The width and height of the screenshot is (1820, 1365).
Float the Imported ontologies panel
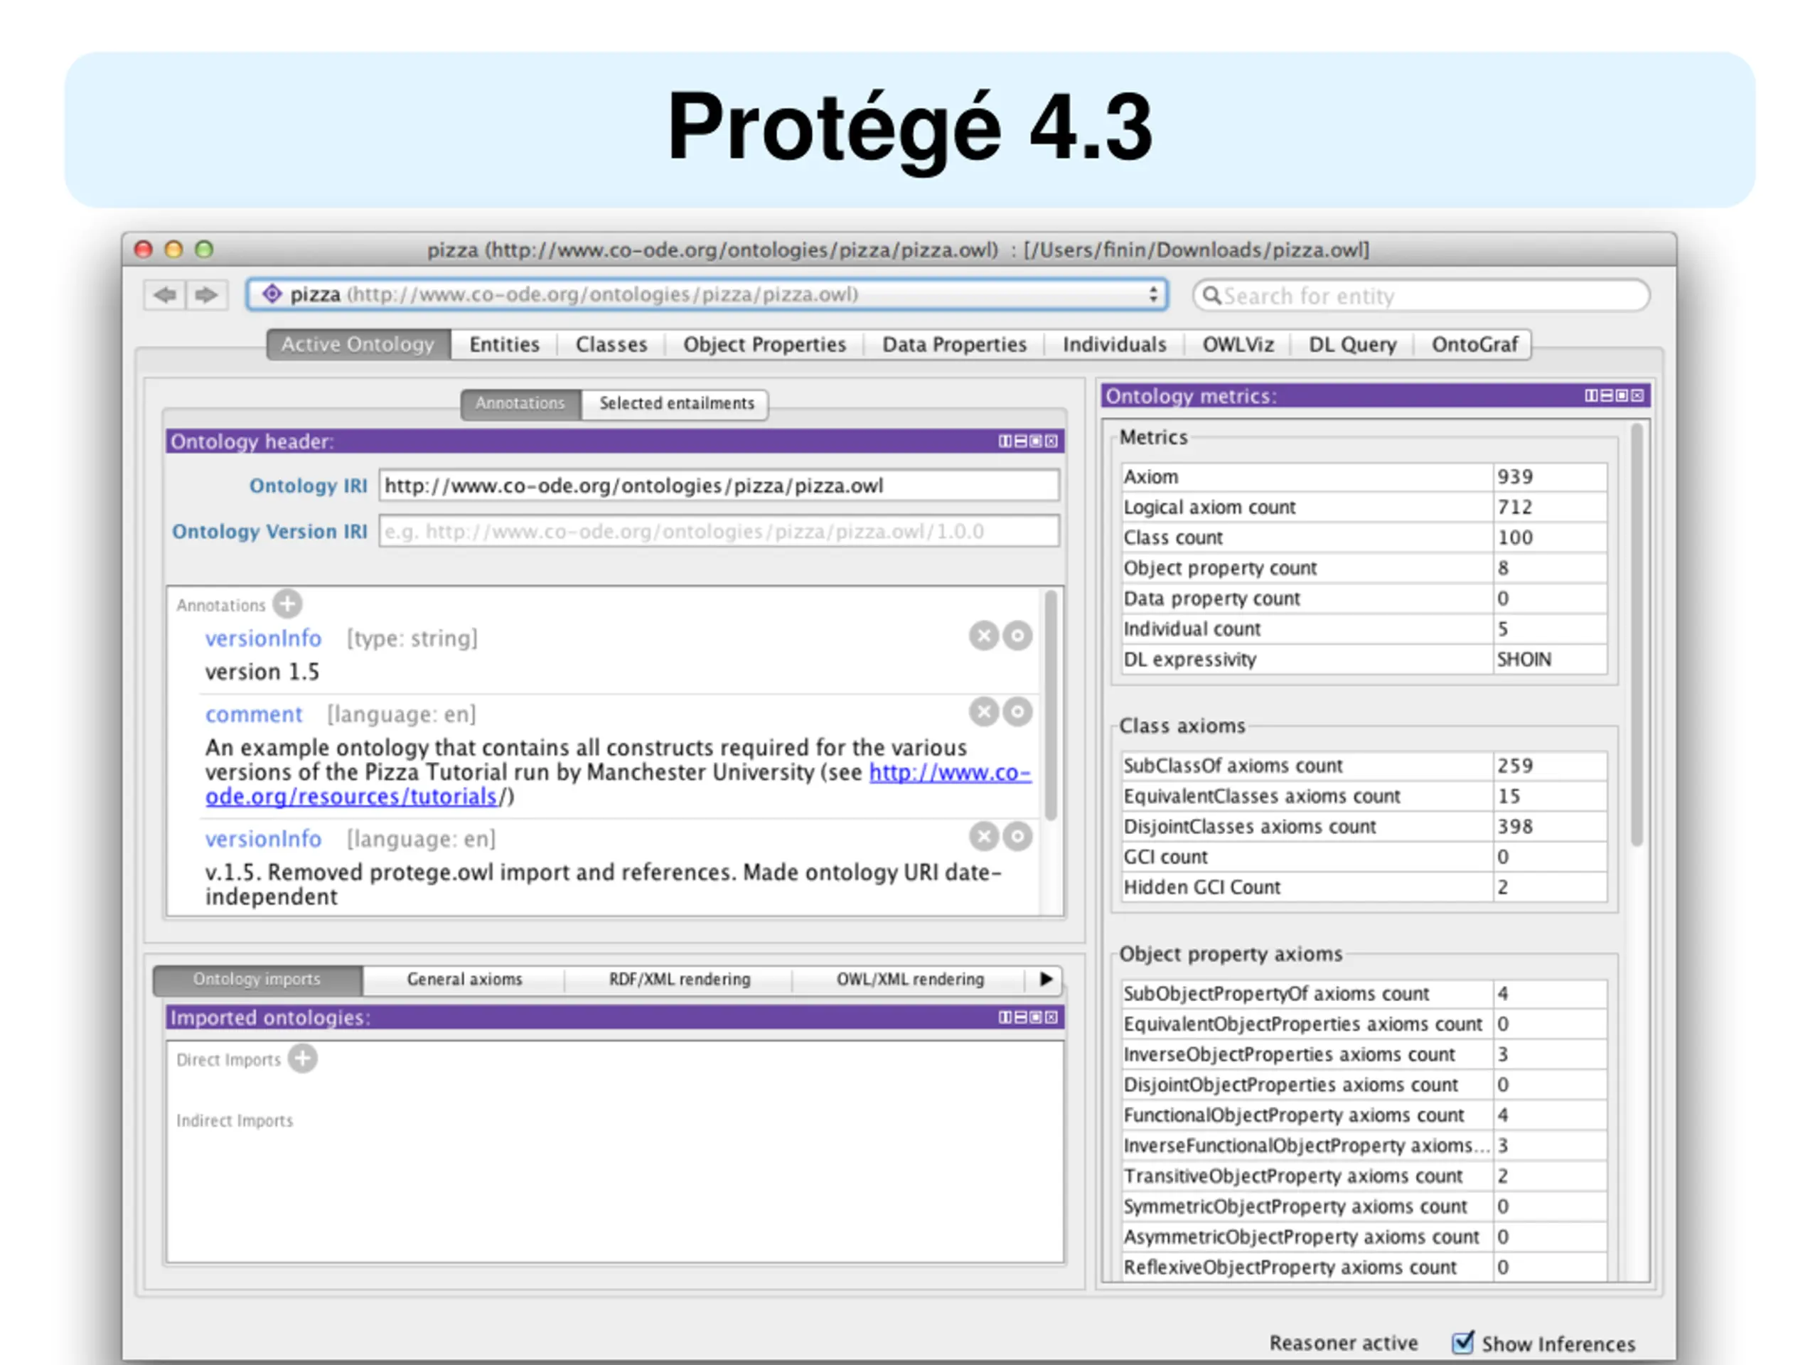(x=1036, y=1017)
